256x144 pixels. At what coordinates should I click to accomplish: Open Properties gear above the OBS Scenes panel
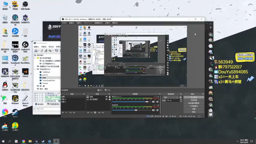pos(100,90)
